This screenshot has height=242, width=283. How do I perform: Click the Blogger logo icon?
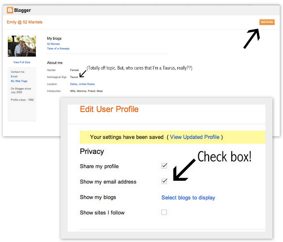(x=10, y=10)
